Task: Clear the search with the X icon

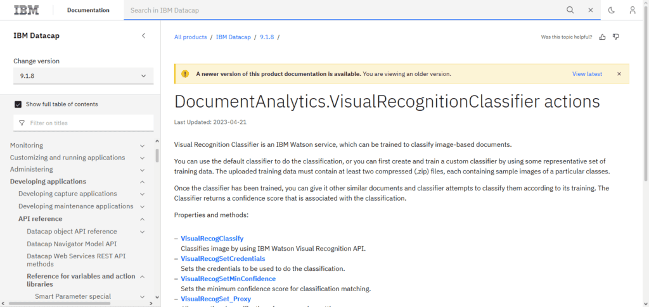Action: click(591, 10)
